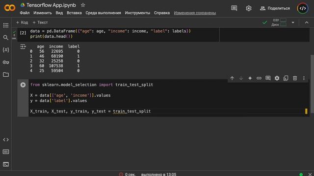
Task: Click the notebook vertical scrollbar
Action: 312,84
